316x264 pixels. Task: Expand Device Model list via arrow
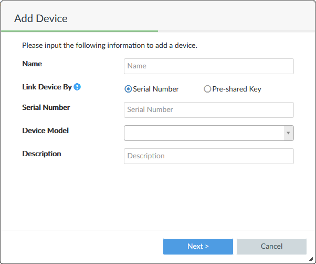[288, 133]
